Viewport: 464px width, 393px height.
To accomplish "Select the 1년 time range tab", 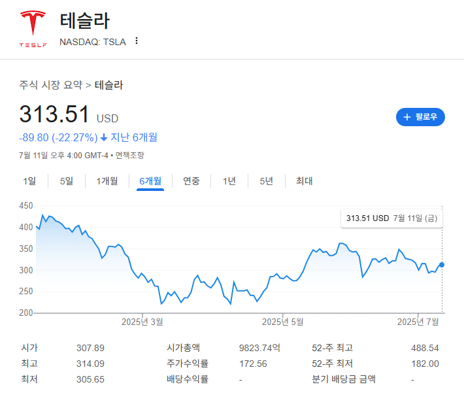I will pyautogui.click(x=229, y=181).
